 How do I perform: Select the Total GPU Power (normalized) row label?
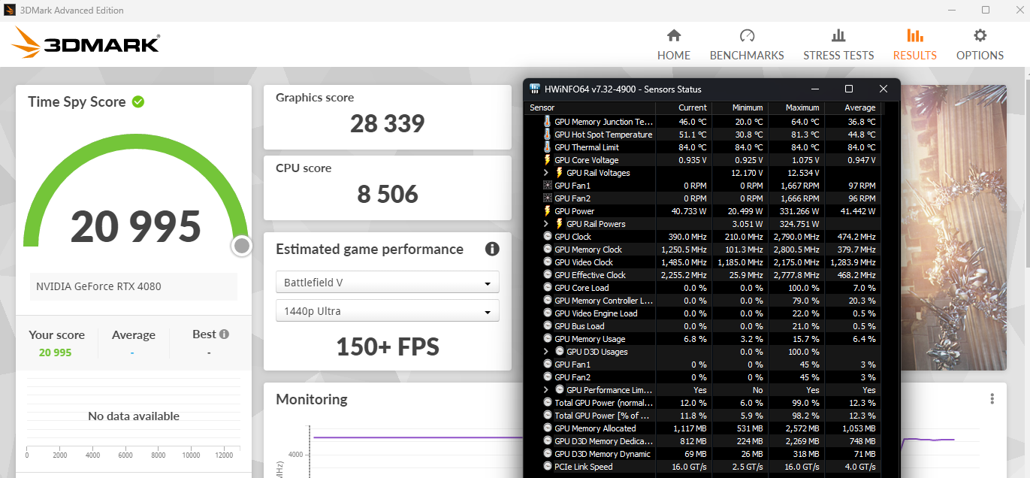click(604, 403)
